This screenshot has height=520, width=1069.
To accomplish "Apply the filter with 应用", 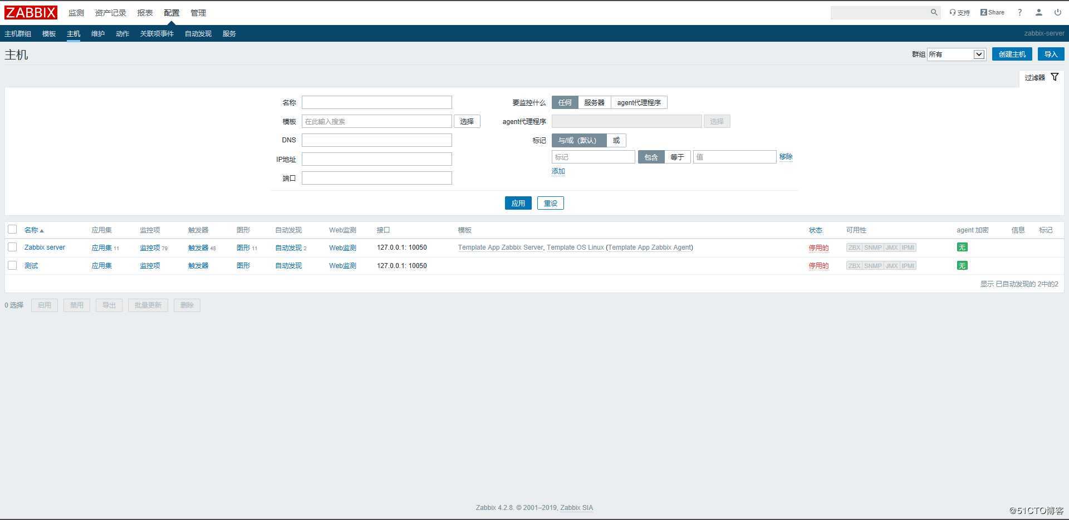I will click(518, 203).
